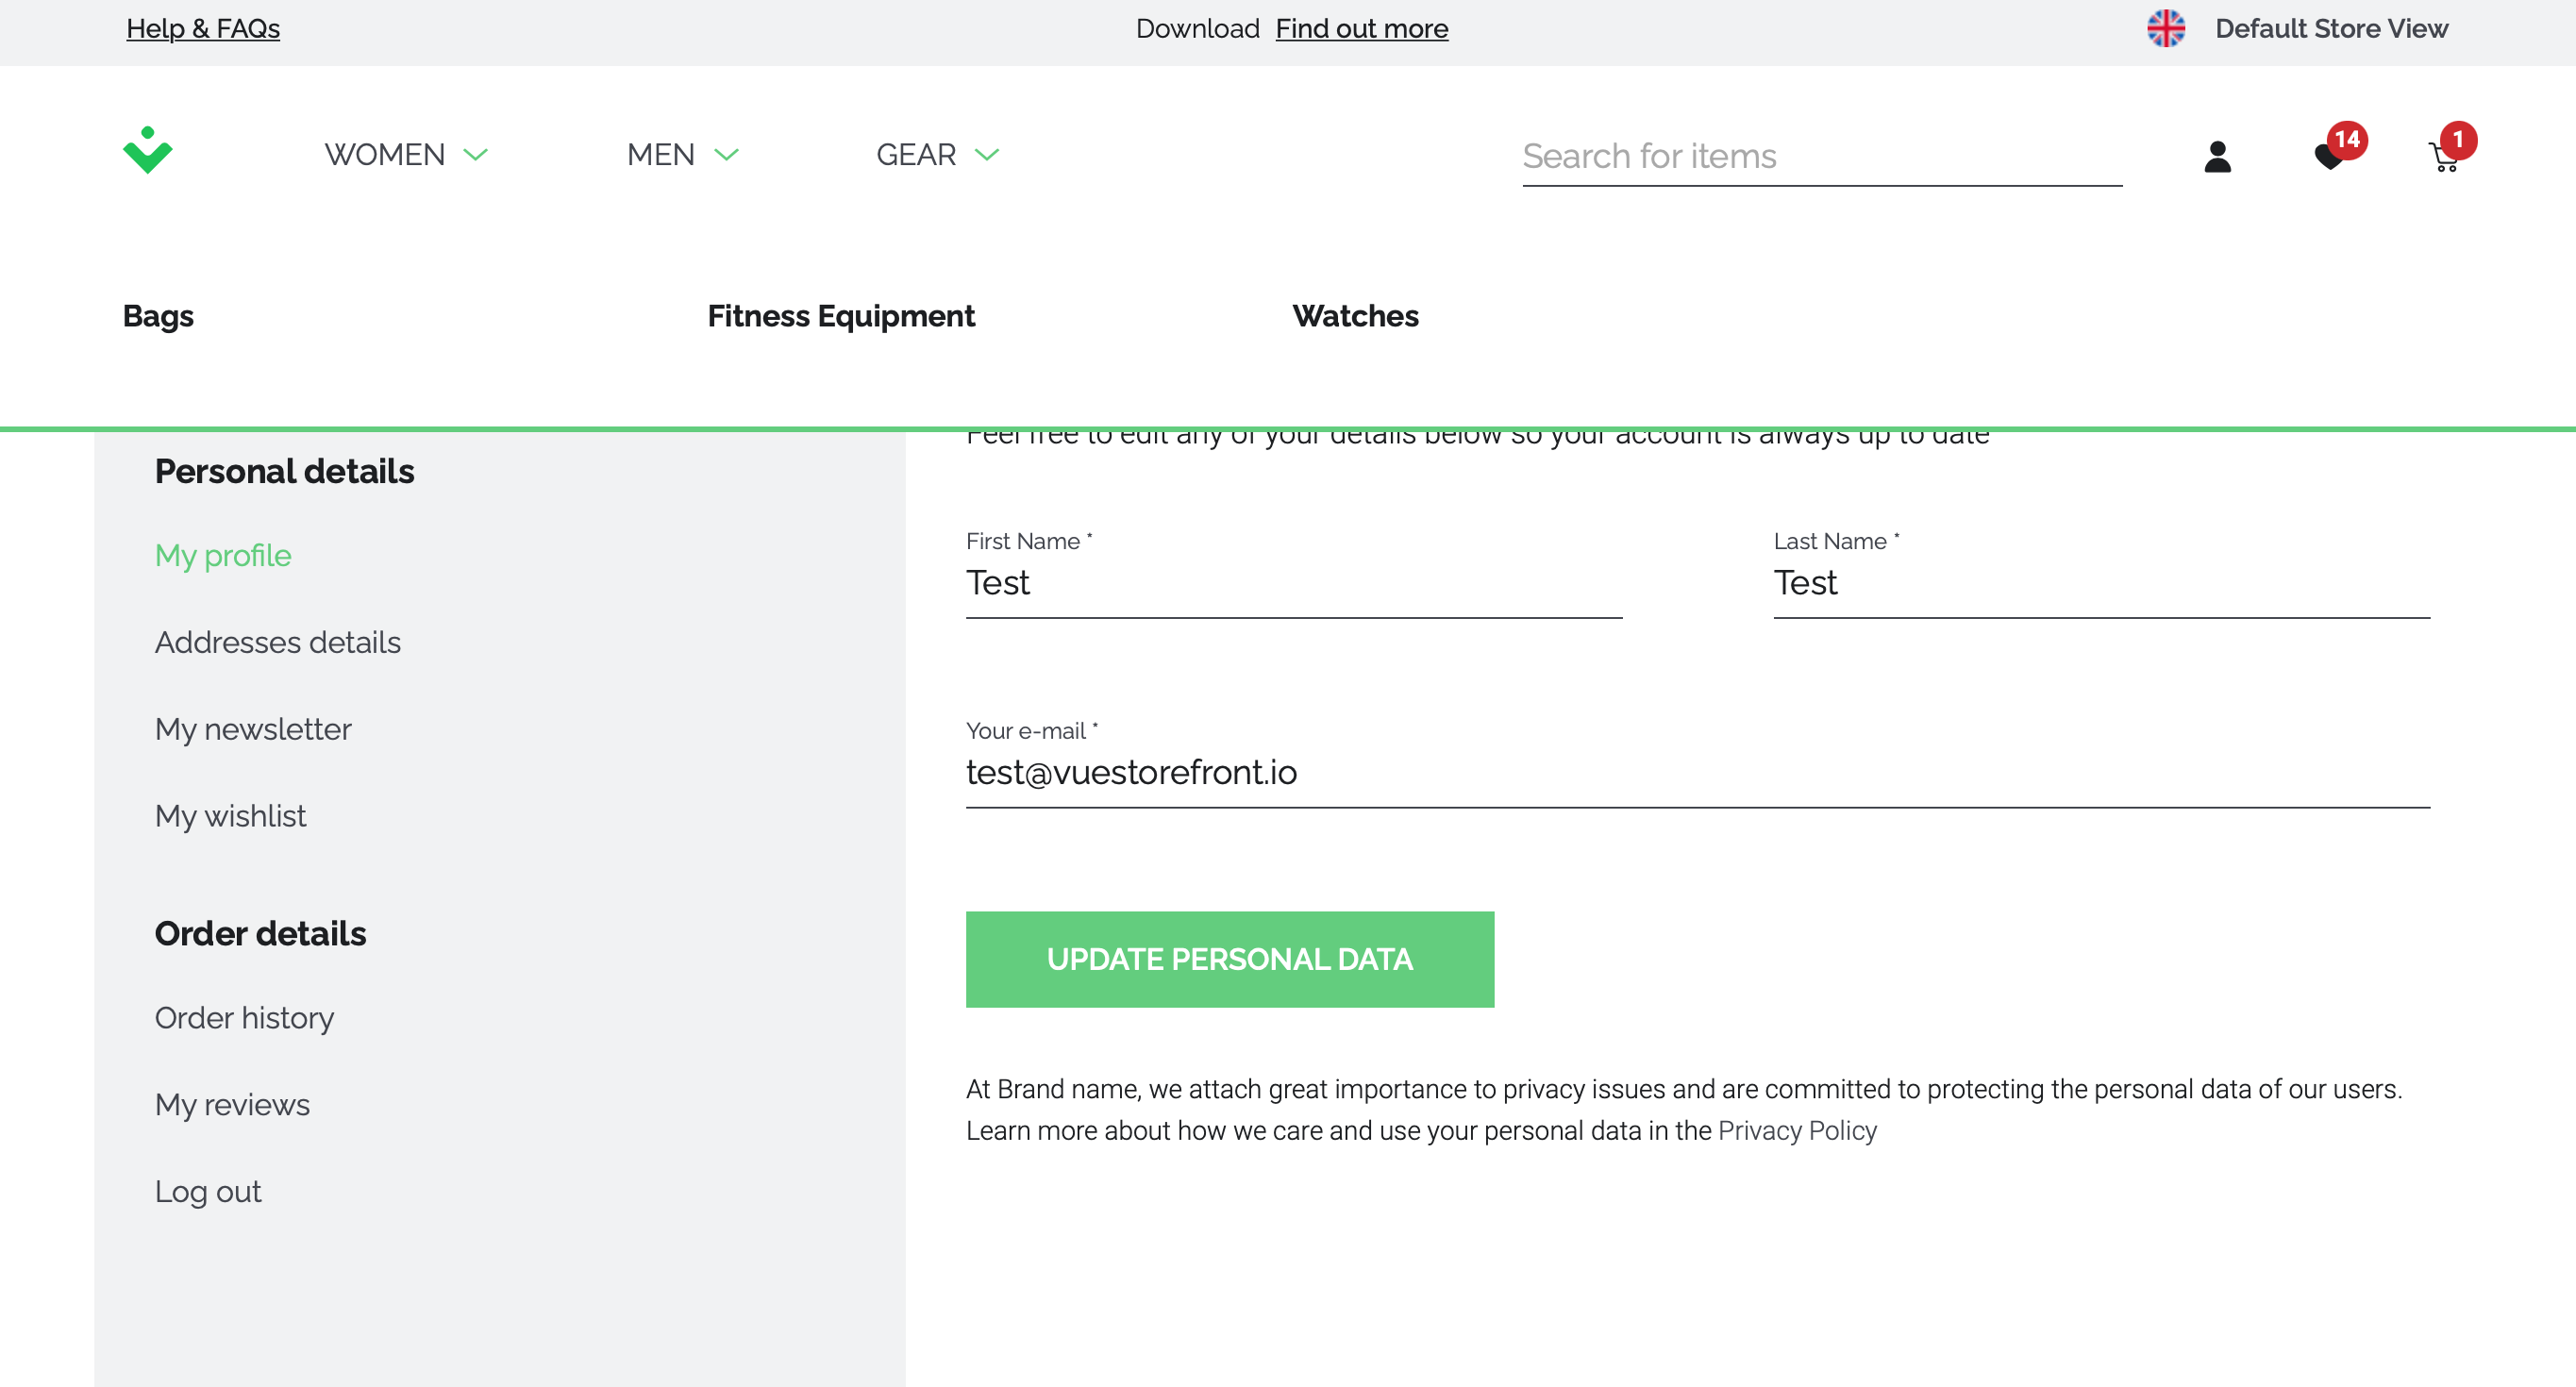Focus the Search for items field
The height and width of the screenshot is (1387, 2576).
click(1821, 156)
